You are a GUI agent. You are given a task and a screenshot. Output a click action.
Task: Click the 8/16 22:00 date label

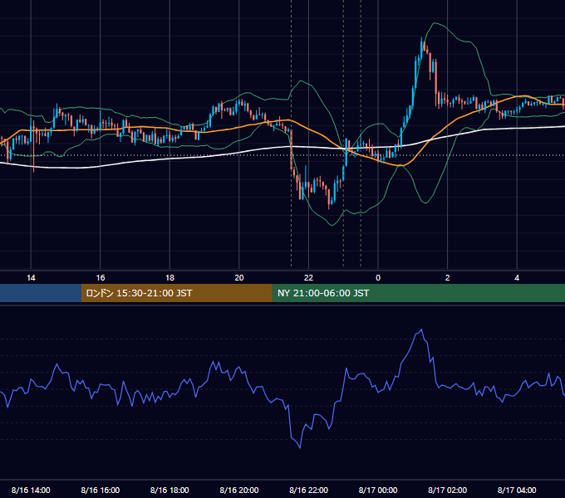point(308,490)
